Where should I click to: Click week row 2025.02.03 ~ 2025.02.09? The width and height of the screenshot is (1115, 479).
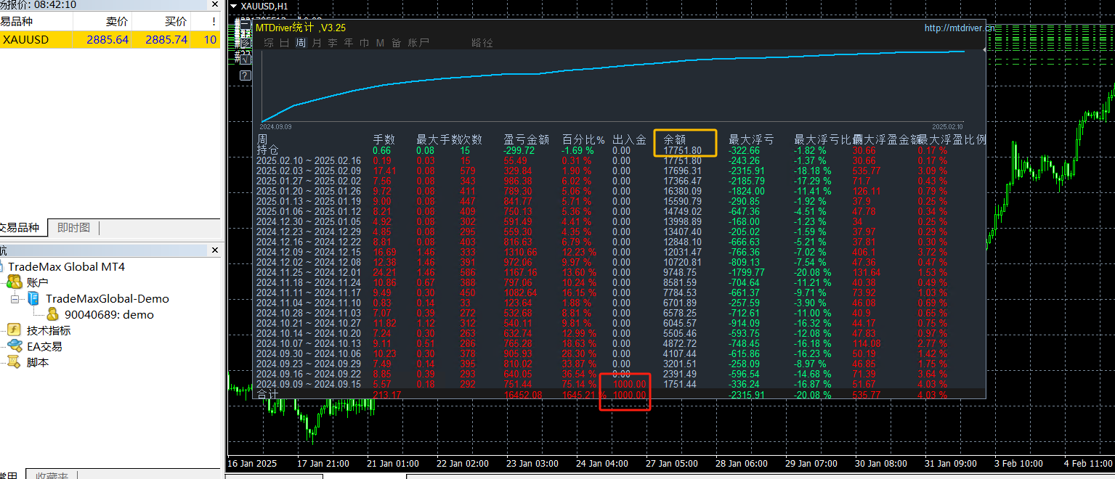click(309, 171)
